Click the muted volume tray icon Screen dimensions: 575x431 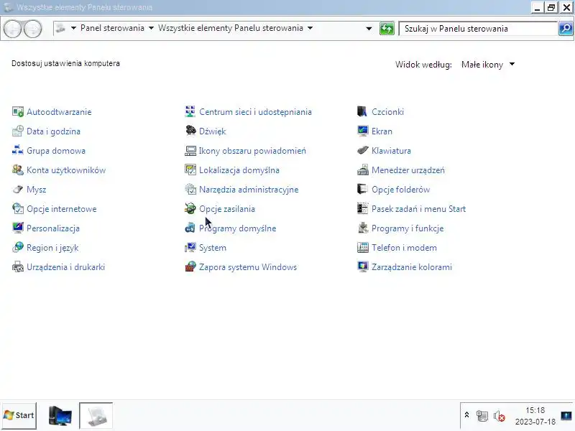[499, 416]
